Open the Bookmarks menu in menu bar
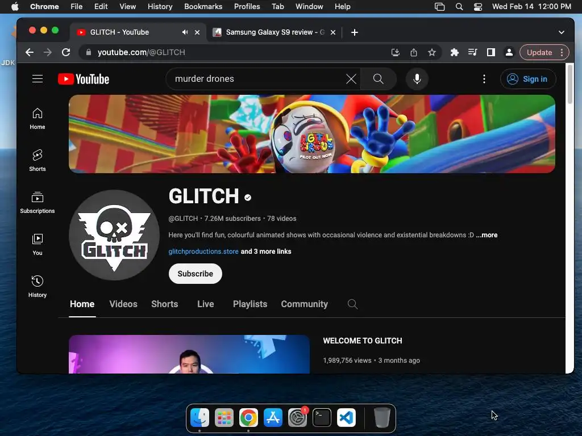 (203, 7)
